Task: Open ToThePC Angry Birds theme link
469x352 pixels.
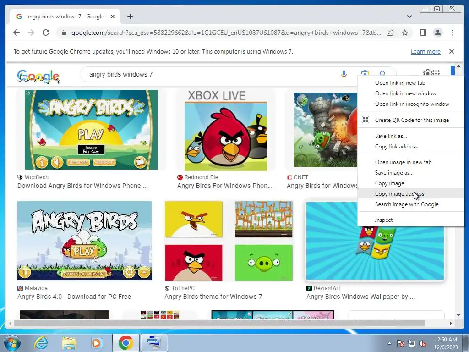Action: pos(213,297)
